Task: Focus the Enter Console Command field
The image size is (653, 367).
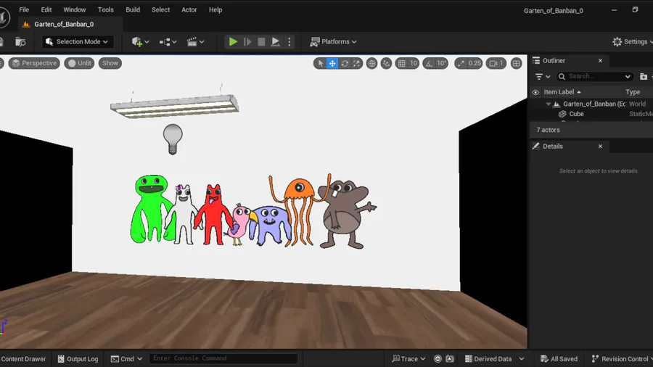Action: [x=223, y=358]
